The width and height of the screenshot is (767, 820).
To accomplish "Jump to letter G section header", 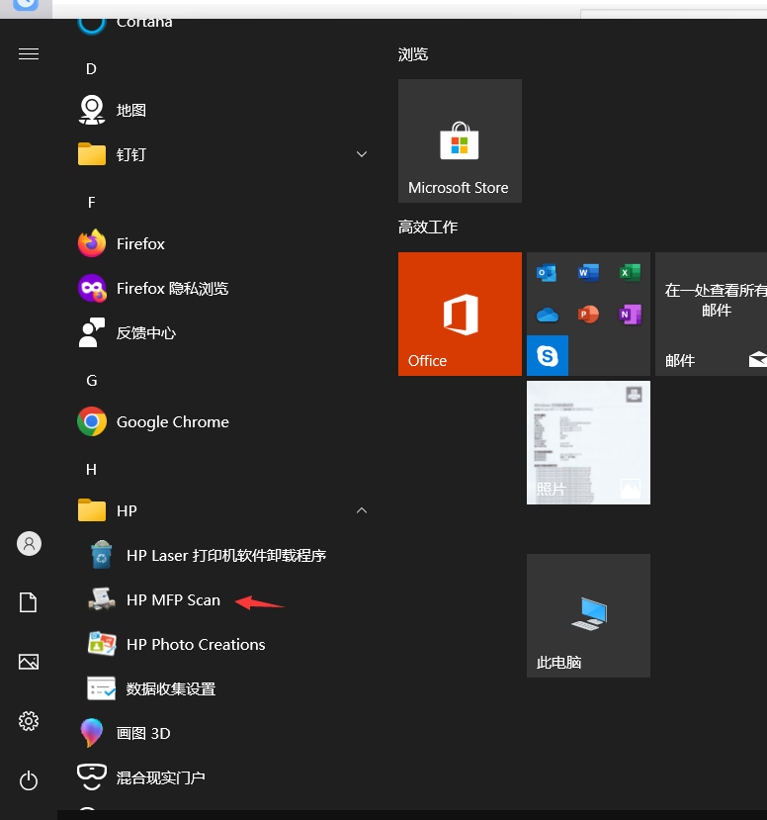I will [x=92, y=380].
